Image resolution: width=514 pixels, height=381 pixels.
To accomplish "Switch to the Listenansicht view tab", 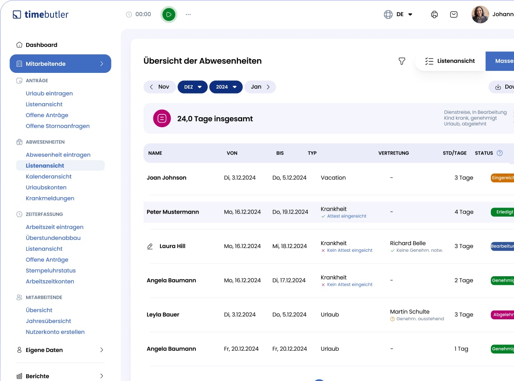I will (450, 61).
